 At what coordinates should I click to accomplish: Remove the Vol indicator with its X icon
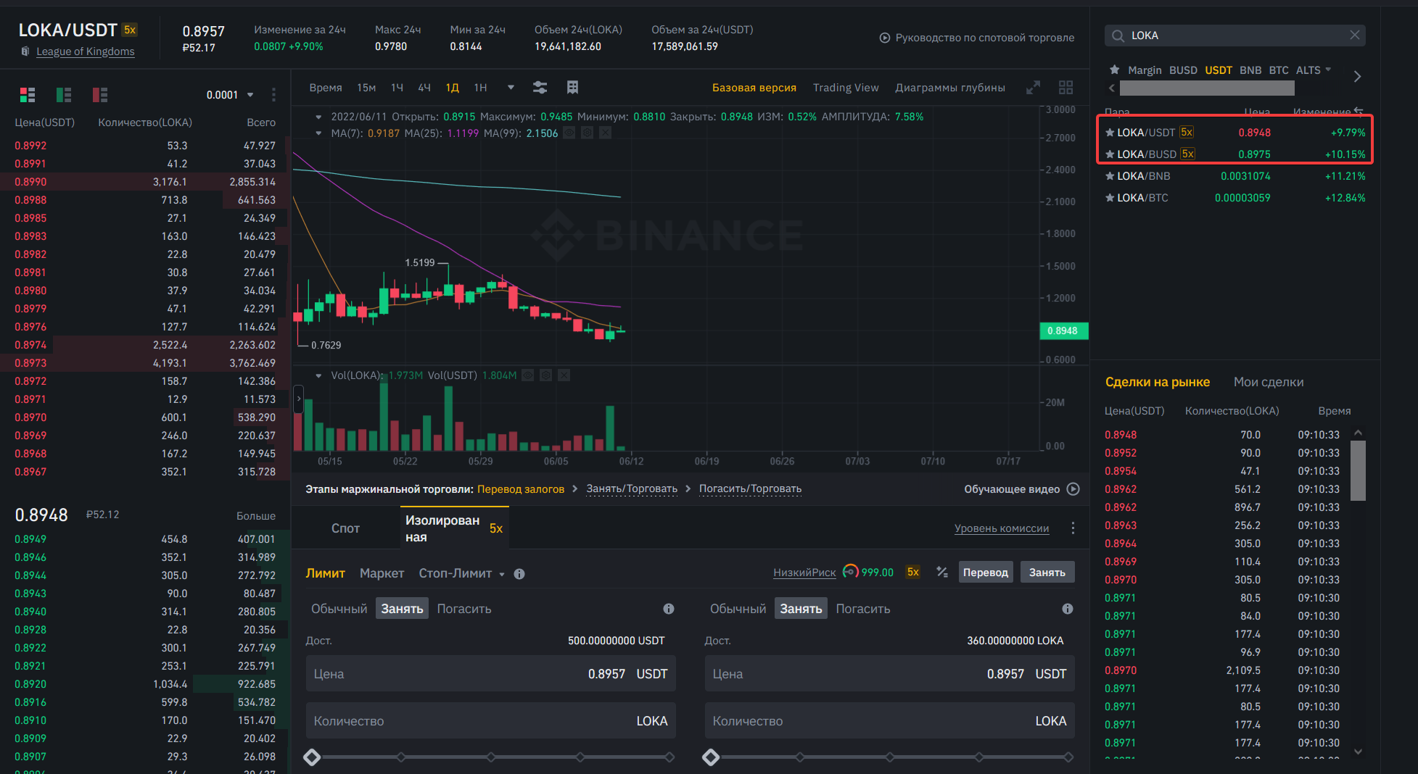point(564,375)
